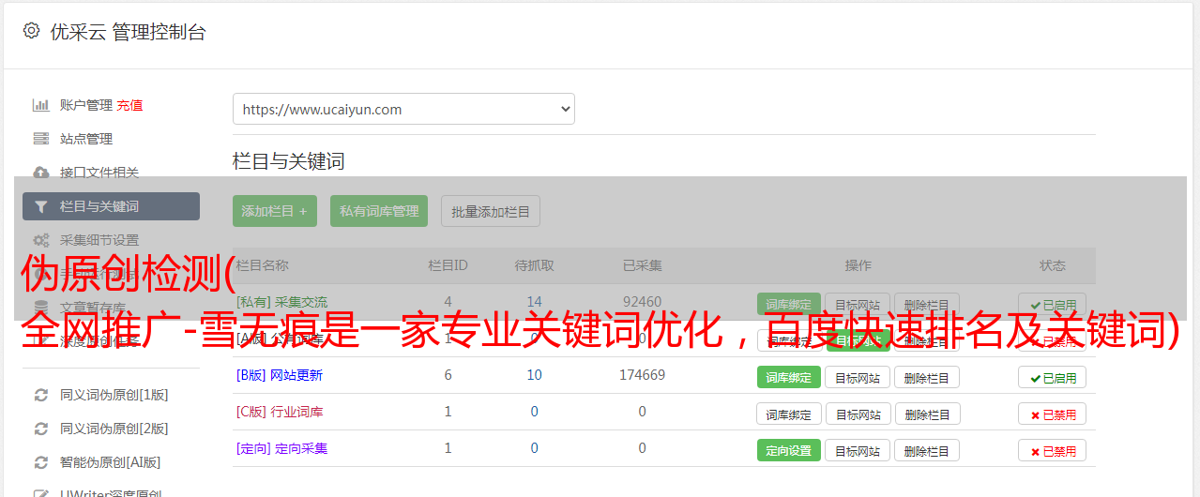Viewport: 1200px width, 497px height.
Task: Click the 状态 column header
Action: click(x=1053, y=265)
